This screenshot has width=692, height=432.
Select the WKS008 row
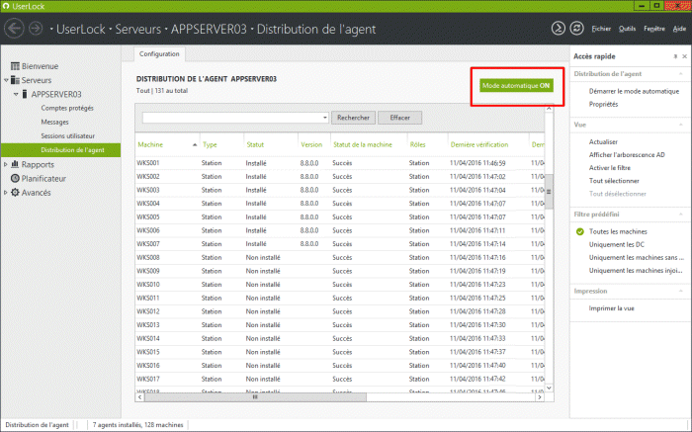(x=340, y=257)
